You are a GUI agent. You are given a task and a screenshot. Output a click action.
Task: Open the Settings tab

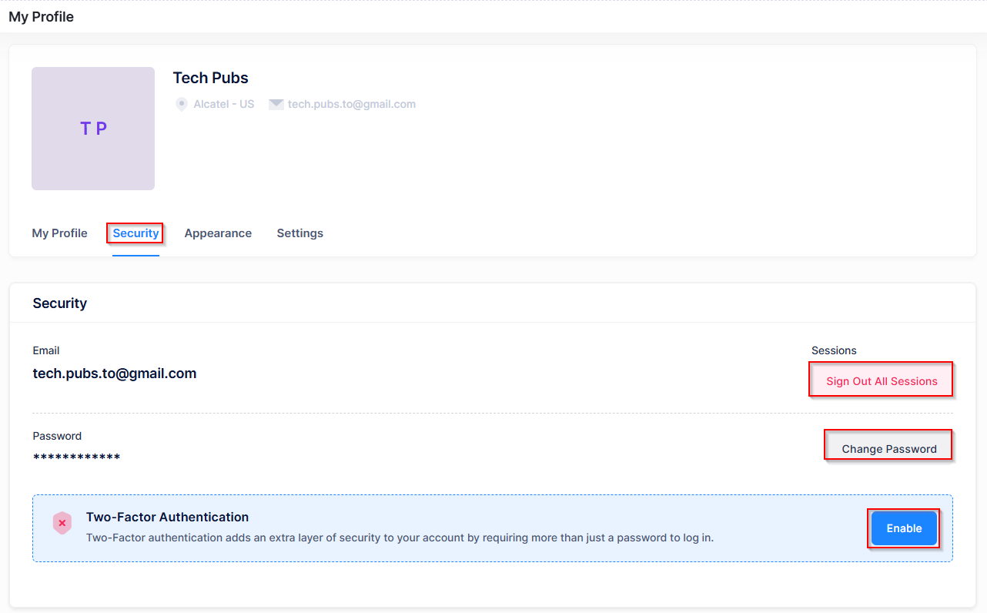point(299,233)
